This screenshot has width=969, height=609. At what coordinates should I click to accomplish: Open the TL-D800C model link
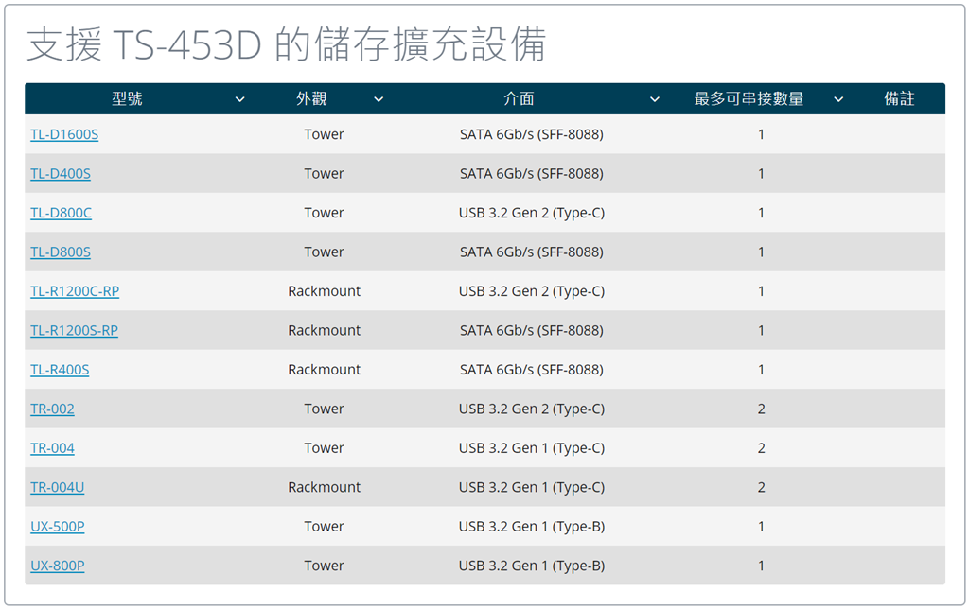[62, 213]
